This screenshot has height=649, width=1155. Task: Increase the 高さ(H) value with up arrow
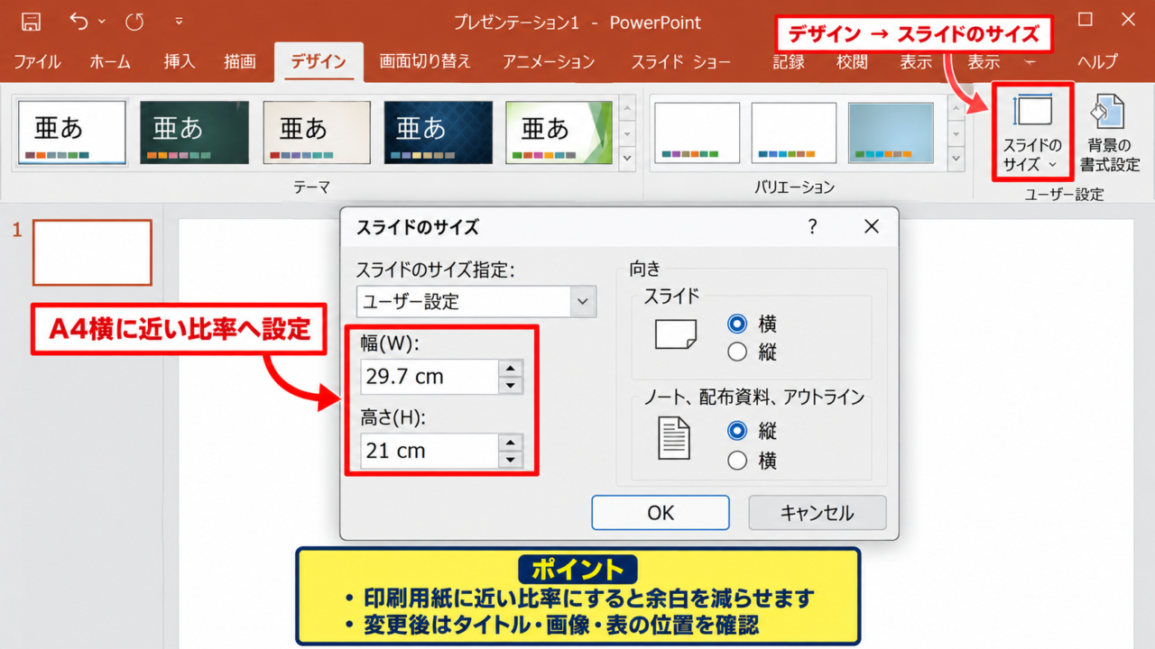512,443
